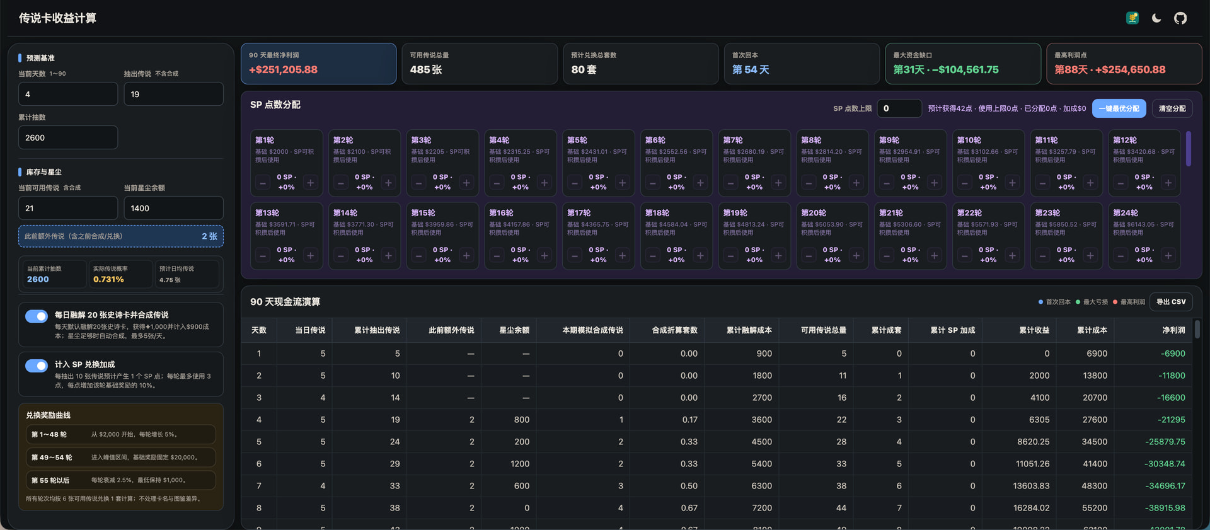The height and width of the screenshot is (530, 1210).
Task: Click the 一键最优分配 button
Action: coord(1119,108)
